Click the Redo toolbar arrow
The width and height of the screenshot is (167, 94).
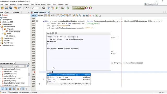pos(20,8)
